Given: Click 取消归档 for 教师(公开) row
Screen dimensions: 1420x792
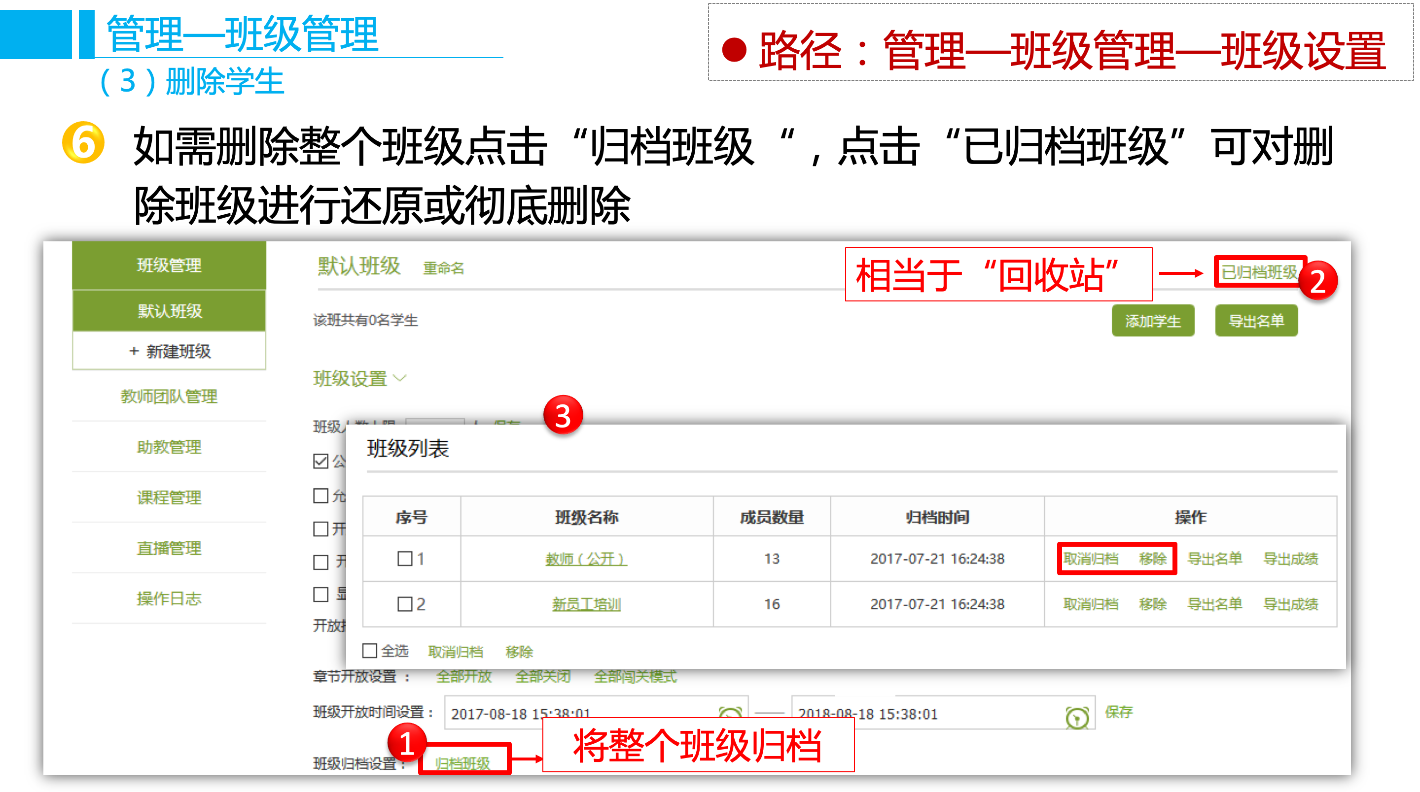Looking at the screenshot, I should (x=1090, y=559).
